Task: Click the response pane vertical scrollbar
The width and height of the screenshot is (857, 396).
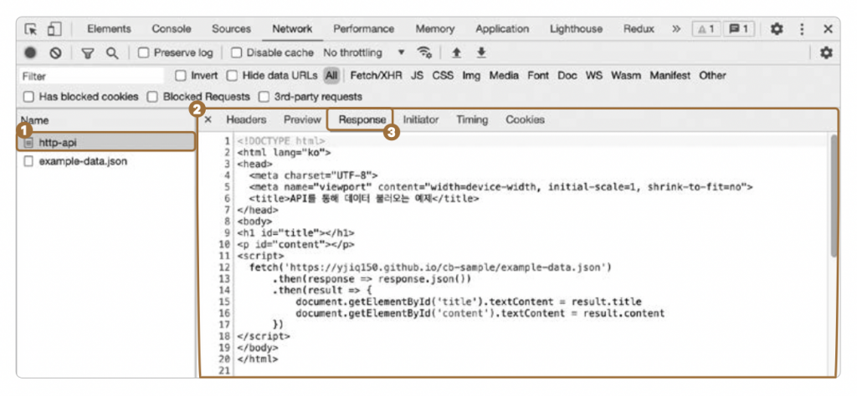Action: coord(833,196)
